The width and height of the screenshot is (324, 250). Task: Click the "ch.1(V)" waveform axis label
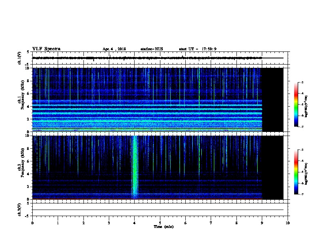tap(20, 58)
